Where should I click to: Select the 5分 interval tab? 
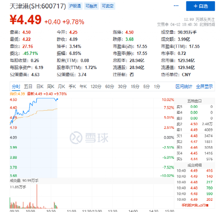point(146,87)
